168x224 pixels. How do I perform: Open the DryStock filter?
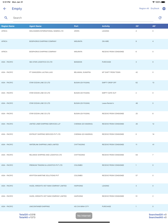coord(155,8)
